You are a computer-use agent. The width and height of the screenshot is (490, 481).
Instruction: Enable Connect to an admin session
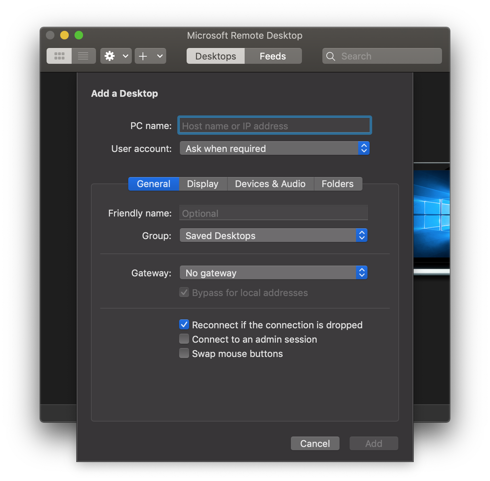click(184, 339)
